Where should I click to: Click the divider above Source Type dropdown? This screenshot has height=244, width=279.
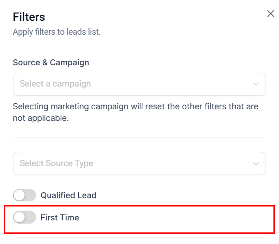click(139, 138)
